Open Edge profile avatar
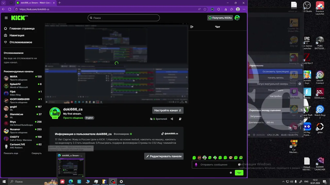 point(238,9)
